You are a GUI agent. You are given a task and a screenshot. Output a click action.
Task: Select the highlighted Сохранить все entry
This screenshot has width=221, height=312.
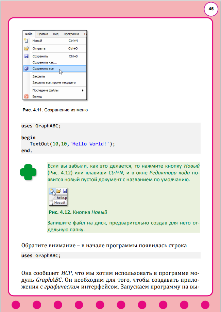point(43,68)
